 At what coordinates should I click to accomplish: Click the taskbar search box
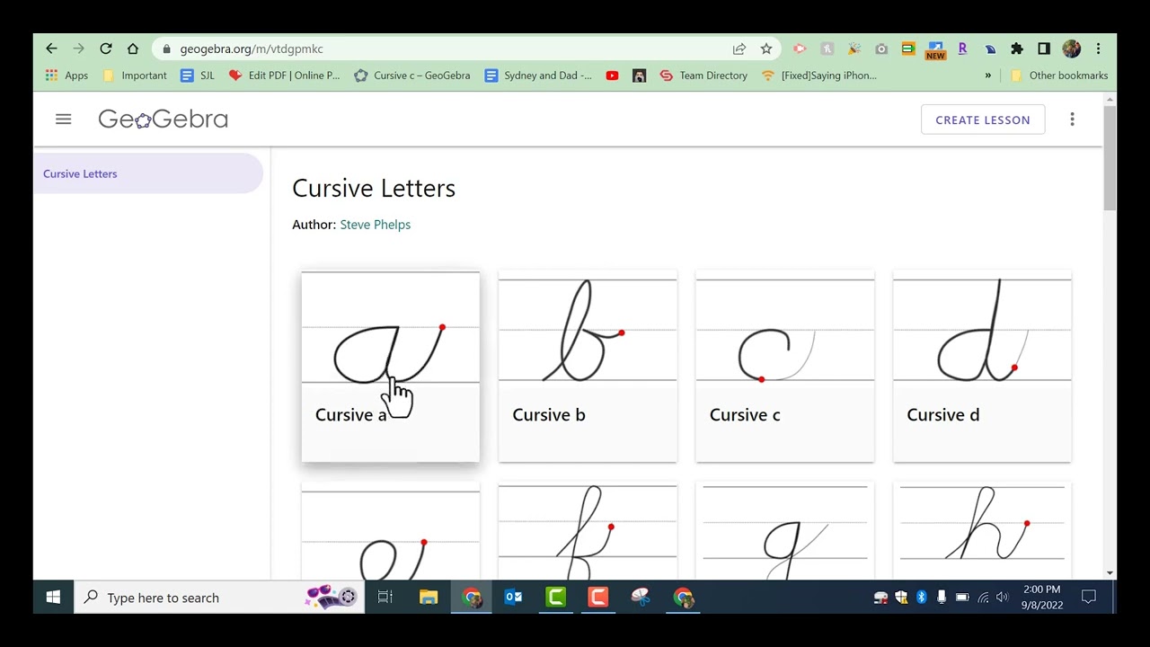(x=218, y=598)
